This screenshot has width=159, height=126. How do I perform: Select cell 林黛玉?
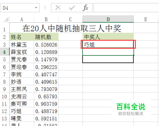point(22,44)
